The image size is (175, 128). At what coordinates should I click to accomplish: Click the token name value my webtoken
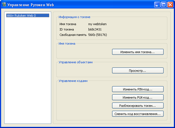97,24
